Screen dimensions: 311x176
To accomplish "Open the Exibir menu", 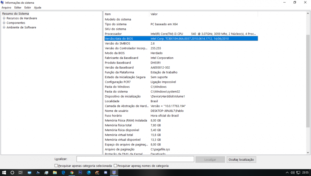I will [x=27, y=7].
